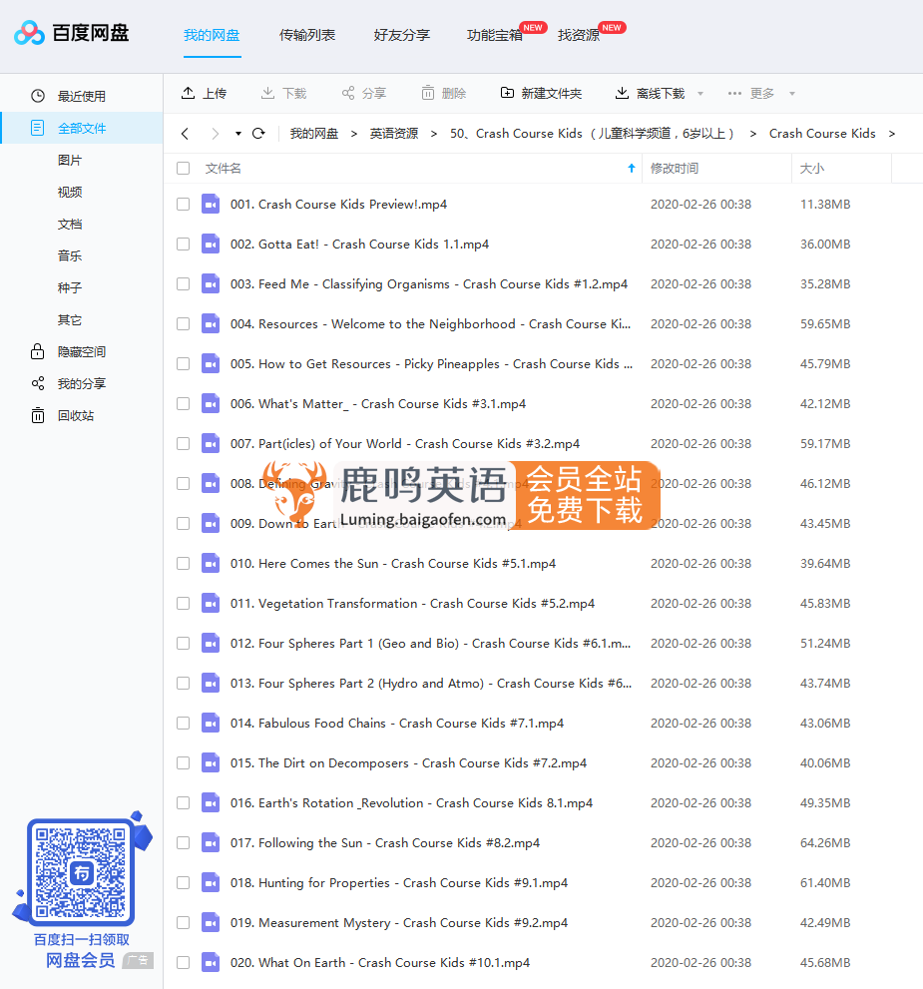Click the three-dots icon beside 更多
Image resolution: width=923 pixels, height=989 pixels.
coord(734,94)
